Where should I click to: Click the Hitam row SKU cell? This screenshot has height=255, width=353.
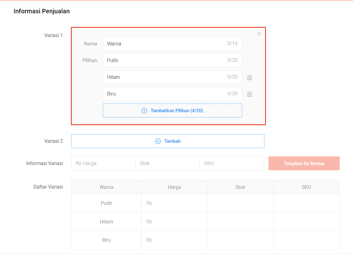click(306, 222)
